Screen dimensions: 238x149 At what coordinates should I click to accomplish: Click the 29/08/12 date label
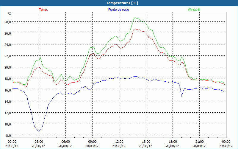click(x=226, y=146)
